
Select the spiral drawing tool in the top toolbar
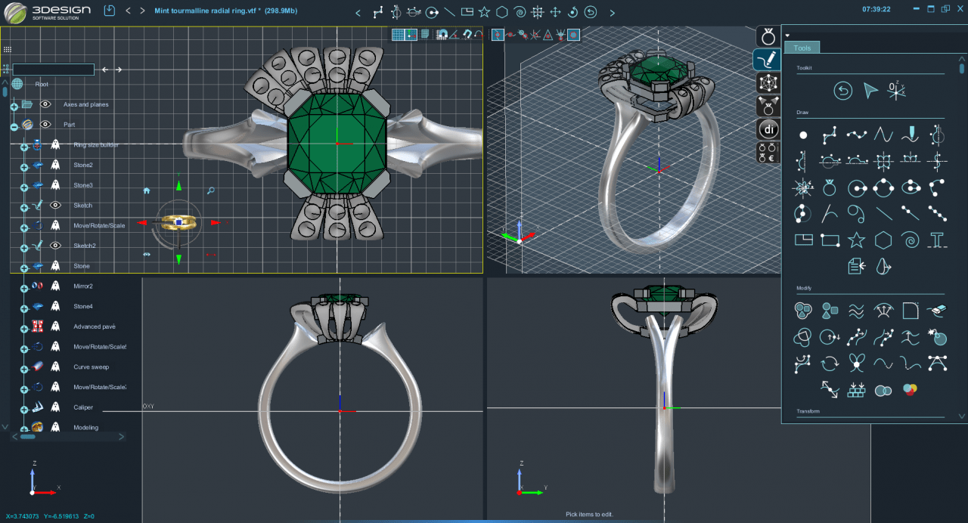tap(520, 11)
